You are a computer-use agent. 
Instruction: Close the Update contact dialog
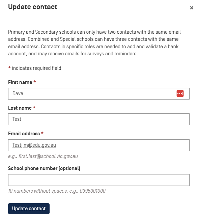point(191,8)
